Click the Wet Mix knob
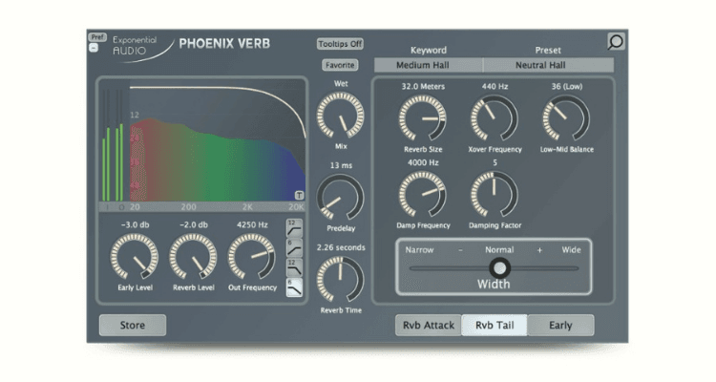This screenshot has height=382, width=716. click(x=340, y=116)
